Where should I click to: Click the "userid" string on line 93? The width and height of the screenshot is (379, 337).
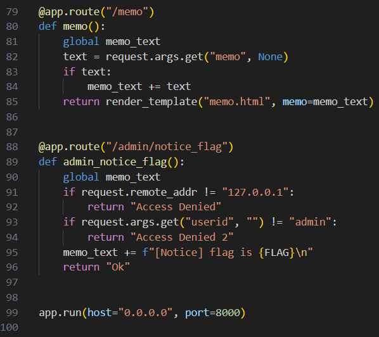[209, 222]
